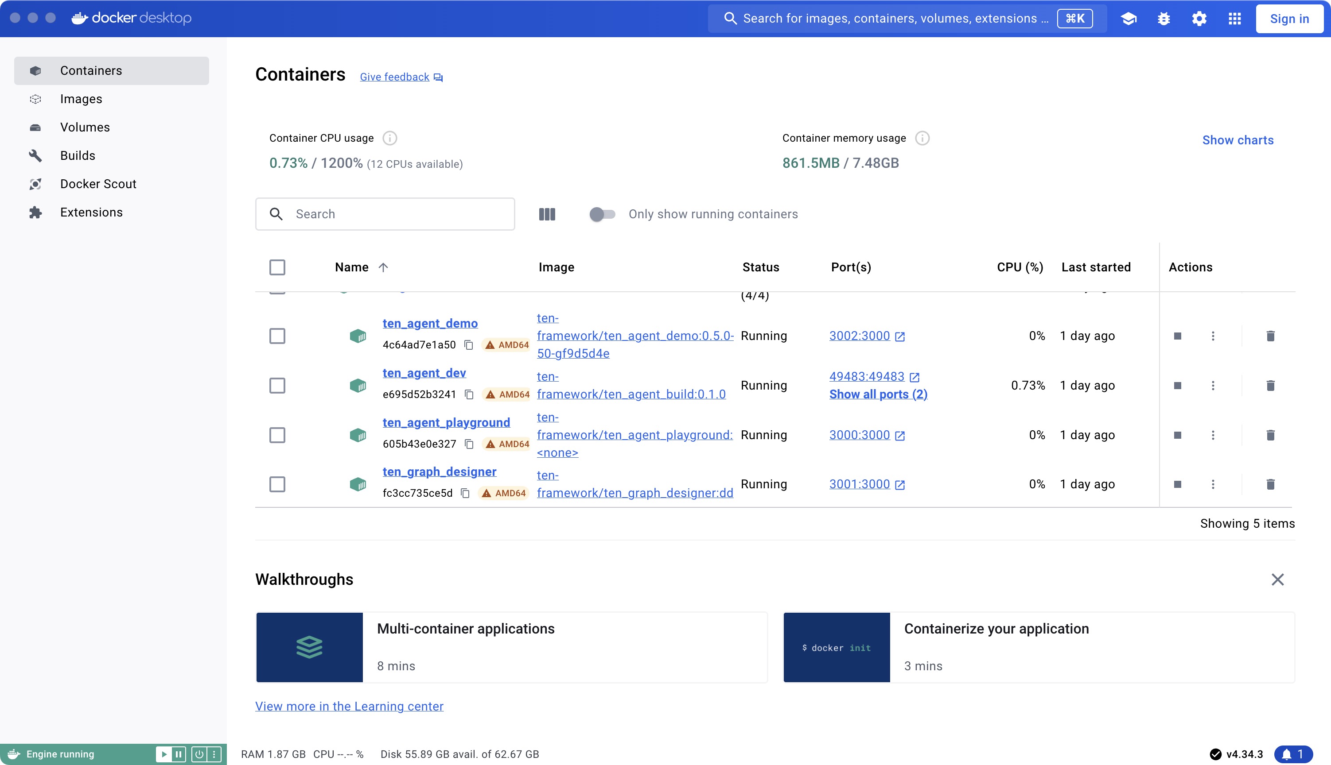The image size is (1331, 765).
Task: Open Docker Scout in the sidebar
Action: pos(112,185)
